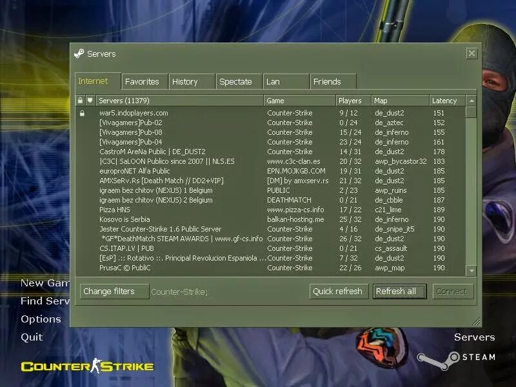Sort by Players column header

(x=353, y=101)
